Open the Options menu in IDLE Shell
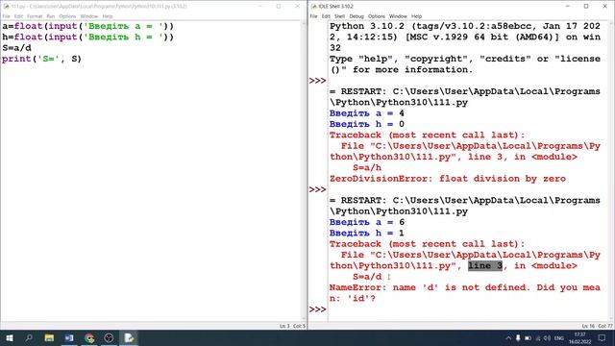The height and width of the screenshot is (346, 615). click(x=377, y=16)
